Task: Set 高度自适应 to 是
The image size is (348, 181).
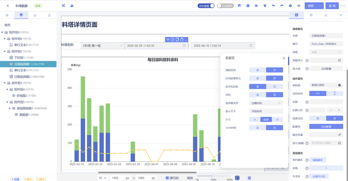Action: coord(318,118)
